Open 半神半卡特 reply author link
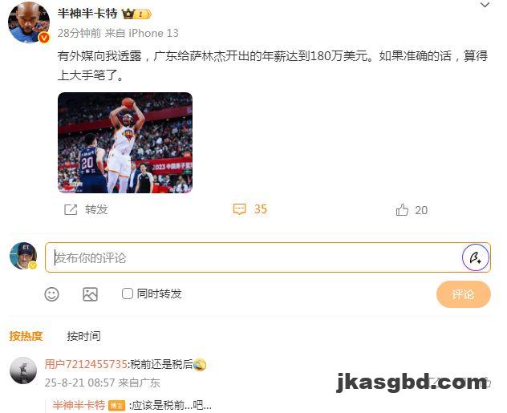This screenshot has height=413, width=507. pyautogui.click(x=79, y=405)
